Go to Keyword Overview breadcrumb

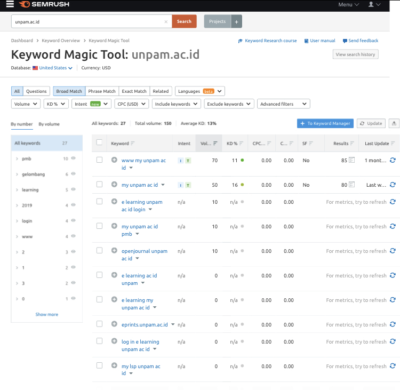[x=61, y=41]
